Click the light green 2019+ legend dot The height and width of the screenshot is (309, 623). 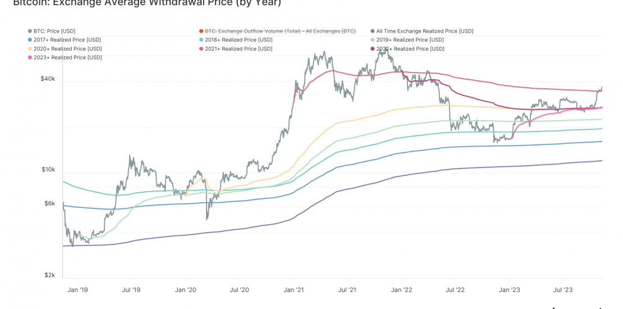click(373, 40)
